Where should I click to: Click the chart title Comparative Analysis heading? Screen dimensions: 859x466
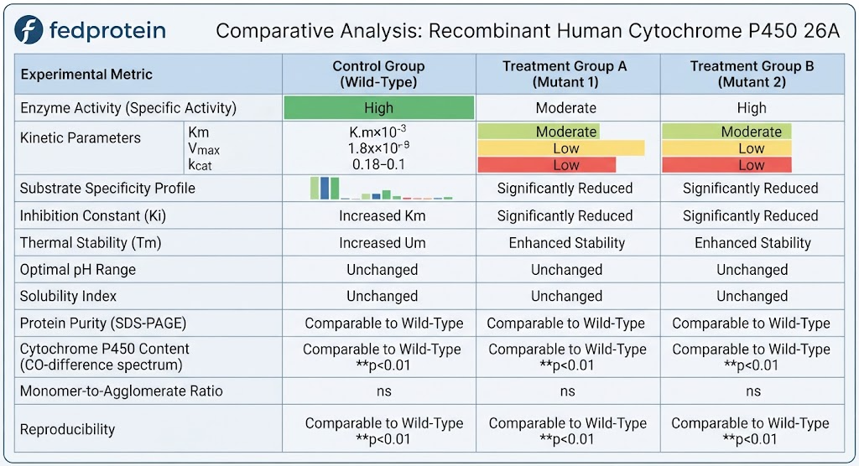point(528,31)
